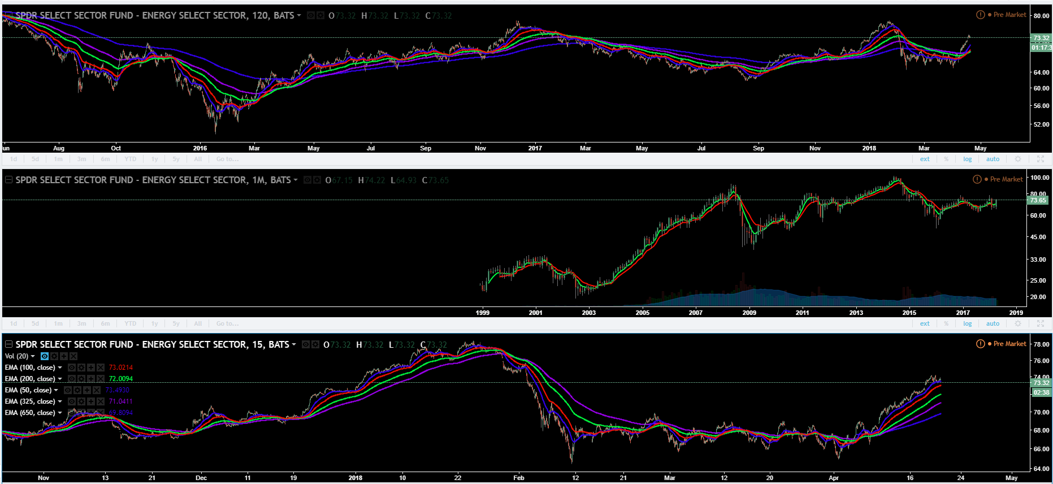This screenshot has width=1053, height=484.
Task: Collapse the 15-minute chart legend
Action: coord(8,344)
